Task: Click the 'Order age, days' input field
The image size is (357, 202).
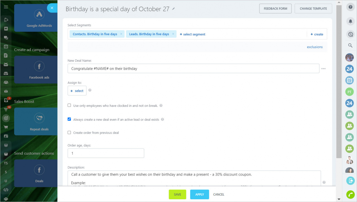Action: coord(106,153)
